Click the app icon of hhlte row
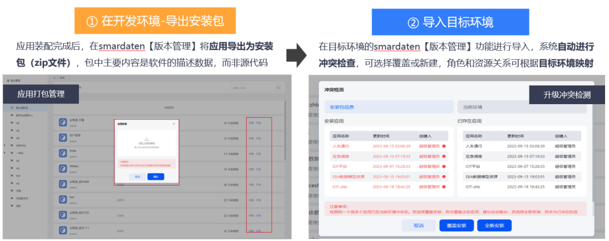This screenshot has height=241, width=609. click(x=63, y=153)
